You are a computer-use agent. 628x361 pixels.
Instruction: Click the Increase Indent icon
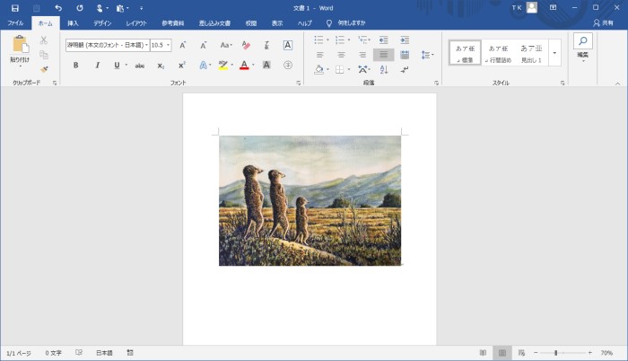pos(404,40)
